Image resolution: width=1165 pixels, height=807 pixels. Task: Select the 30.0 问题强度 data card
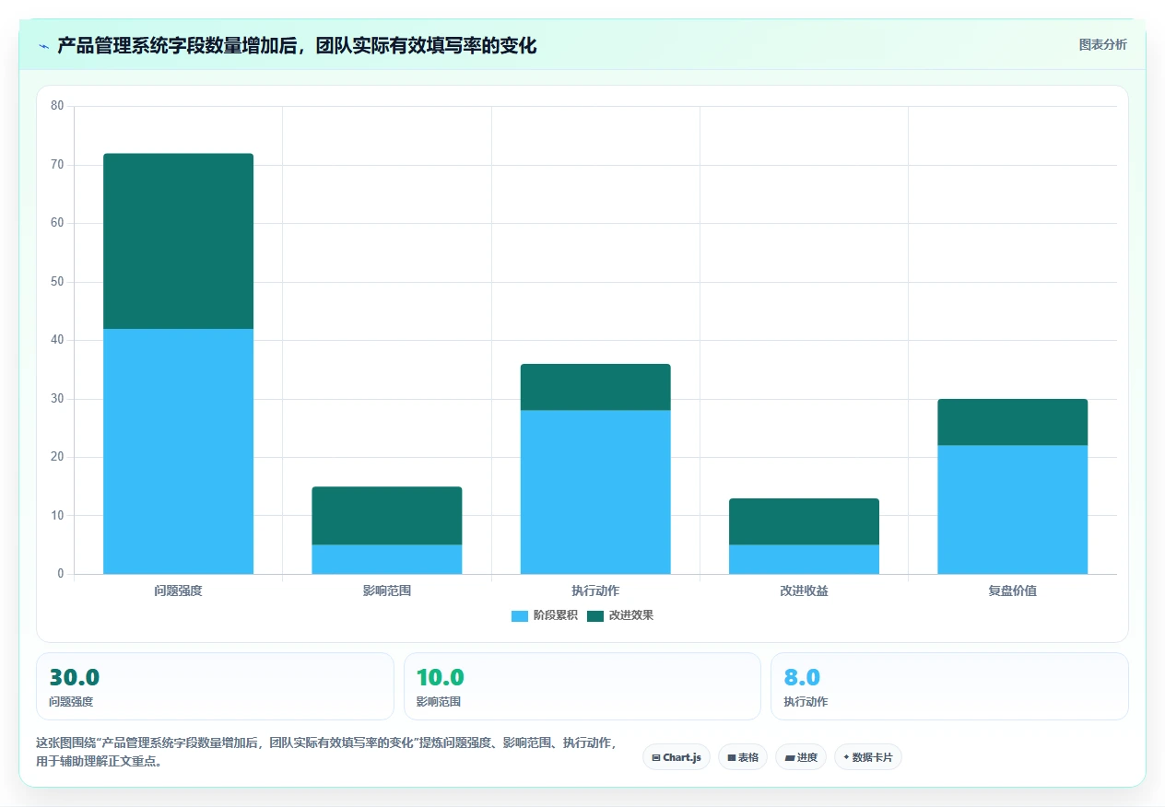215,686
